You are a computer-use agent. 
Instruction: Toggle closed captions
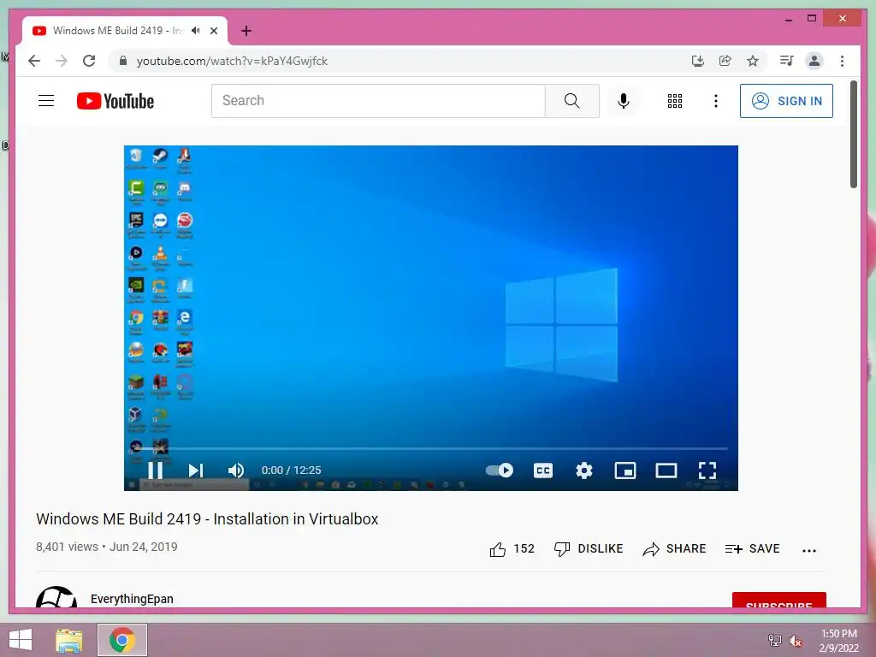point(543,471)
